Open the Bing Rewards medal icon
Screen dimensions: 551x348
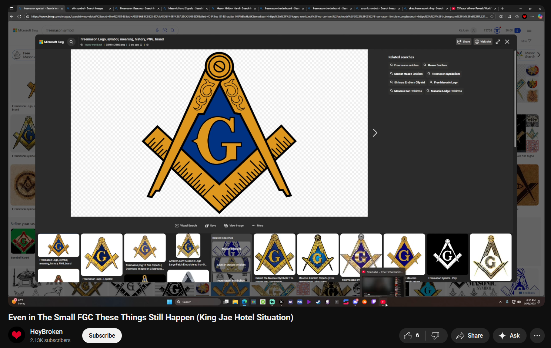coord(497,30)
